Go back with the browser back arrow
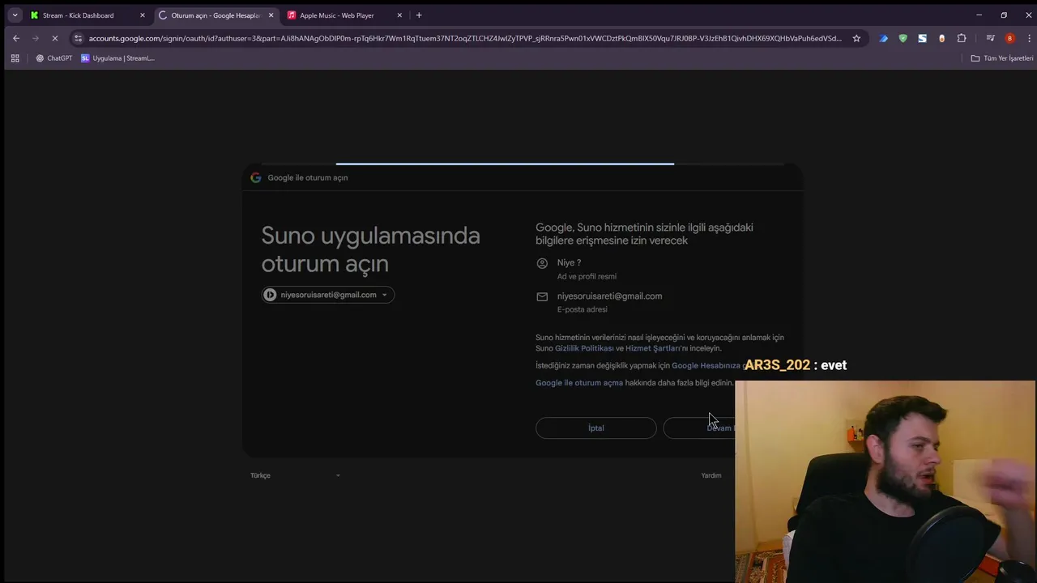This screenshot has height=583, width=1037. pos(16,38)
